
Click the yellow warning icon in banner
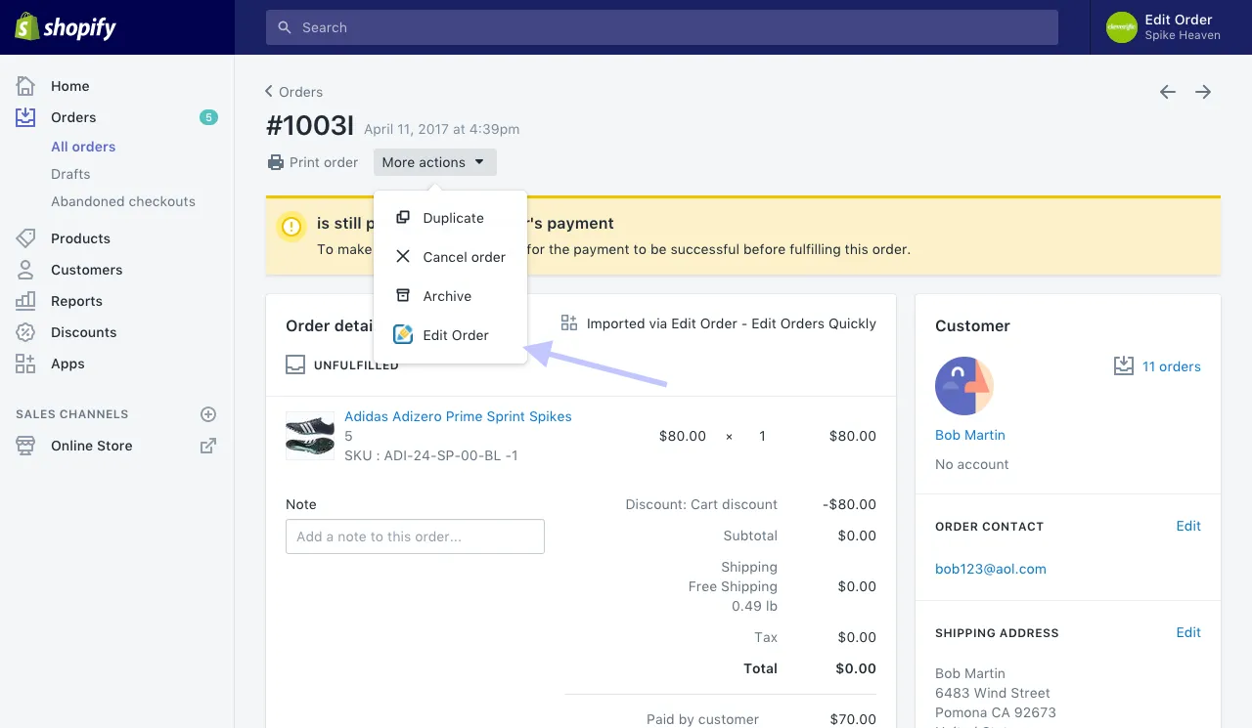pos(291,227)
